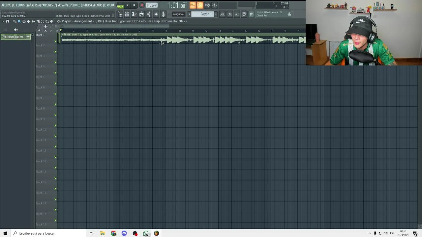Toggle the metronome icon
Screen dimensions: 422x237
[214, 5]
